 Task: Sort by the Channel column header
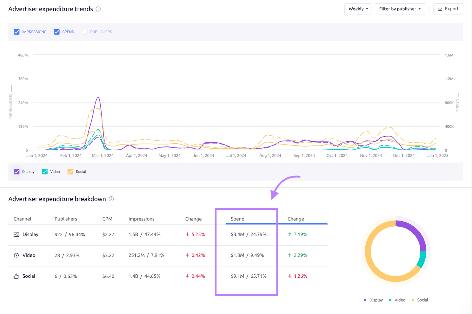pyautogui.click(x=22, y=219)
